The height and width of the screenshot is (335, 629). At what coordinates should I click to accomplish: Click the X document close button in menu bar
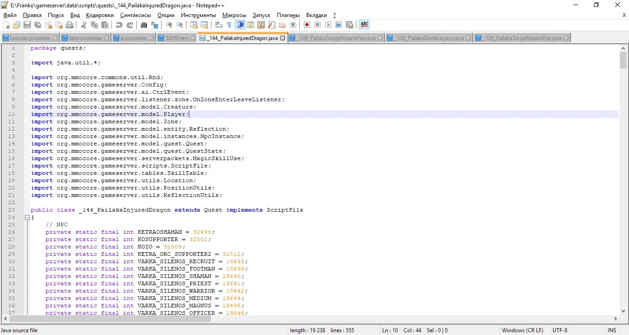624,15
